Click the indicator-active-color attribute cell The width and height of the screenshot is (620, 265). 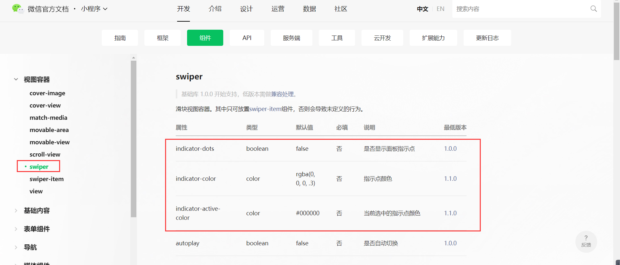(x=198, y=213)
